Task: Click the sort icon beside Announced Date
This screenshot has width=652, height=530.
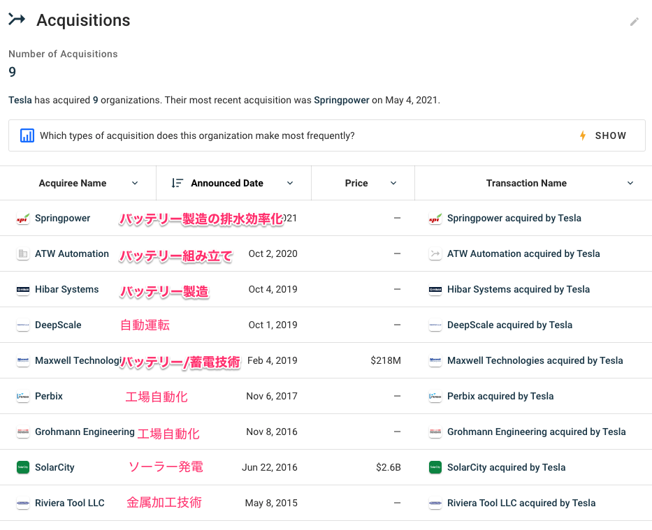Action: 178,183
